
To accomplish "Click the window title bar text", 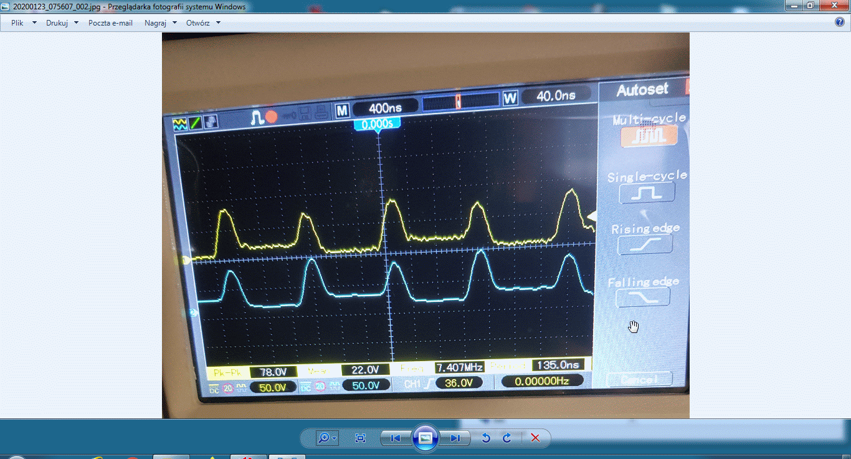I will pyautogui.click(x=130, y=7).
